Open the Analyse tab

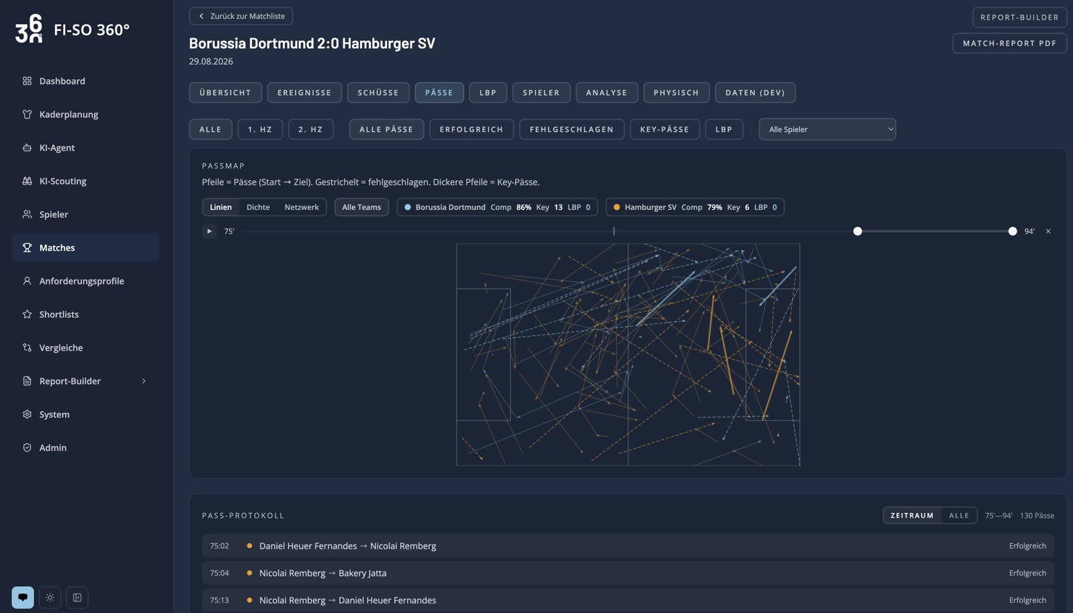pos(607,93)
